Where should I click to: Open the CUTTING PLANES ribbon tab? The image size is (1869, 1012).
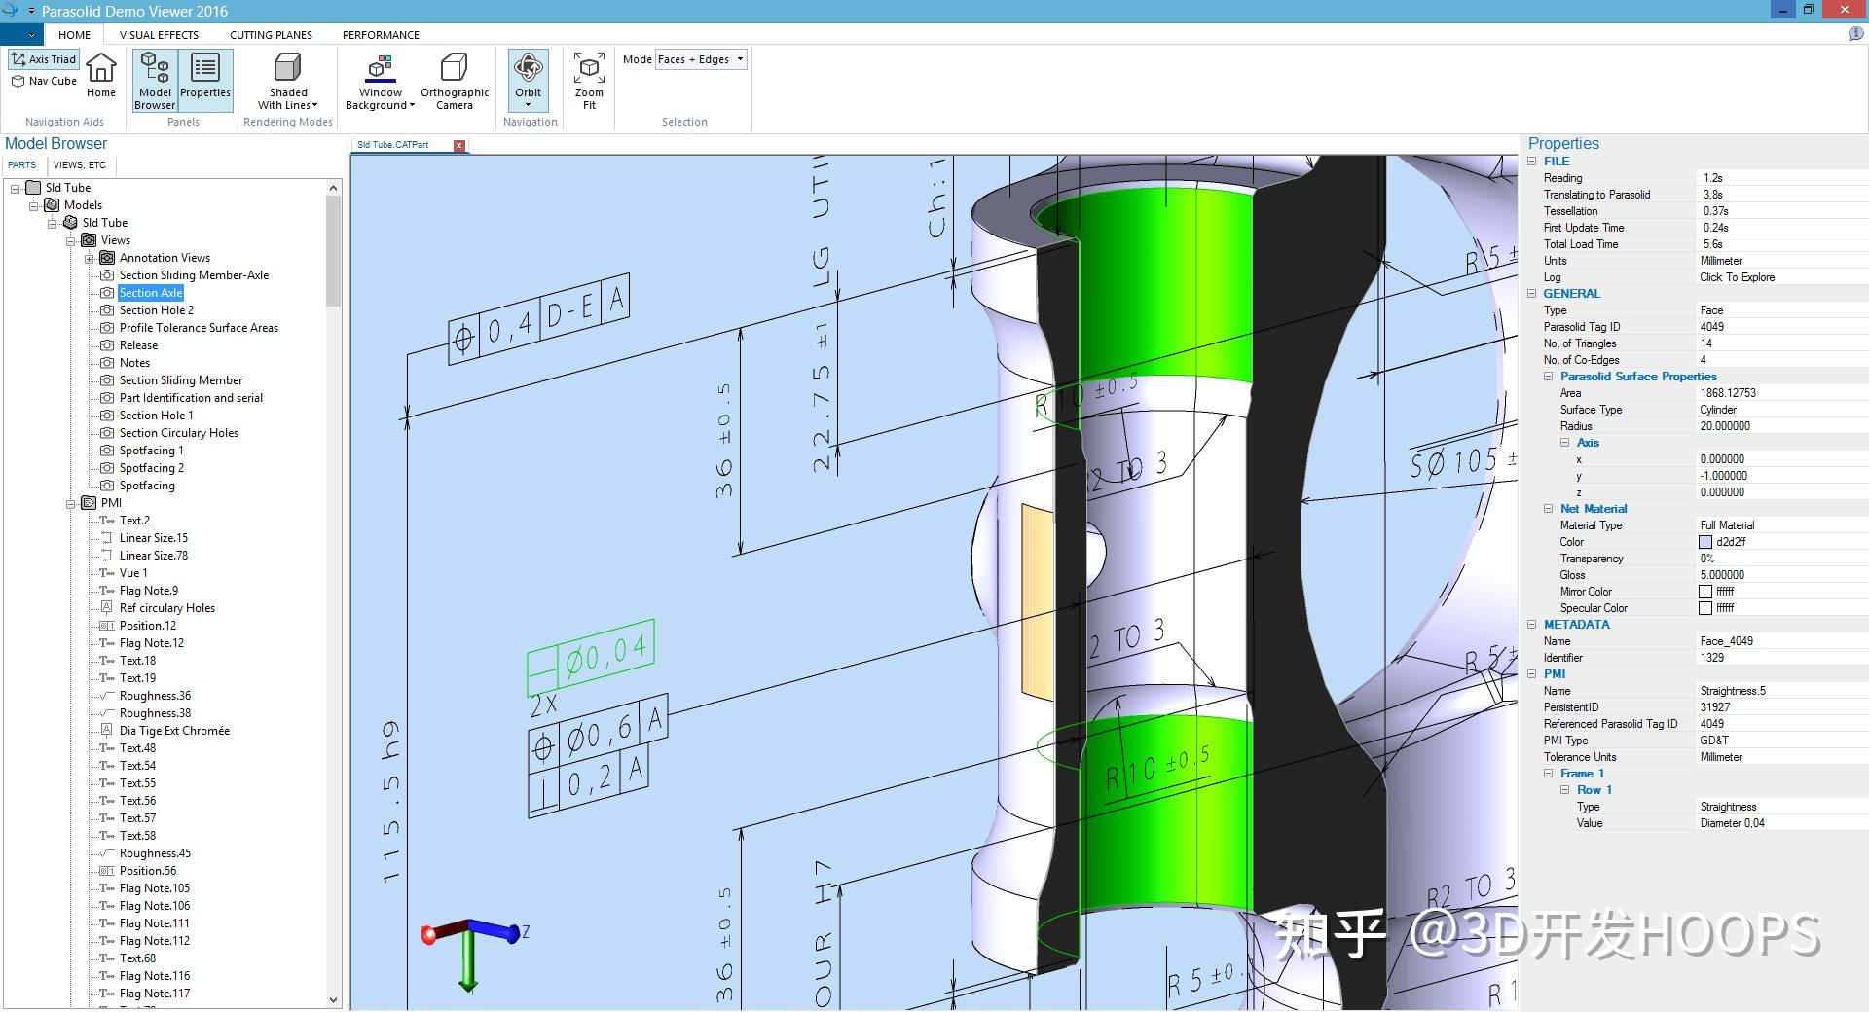pos(270,34)
